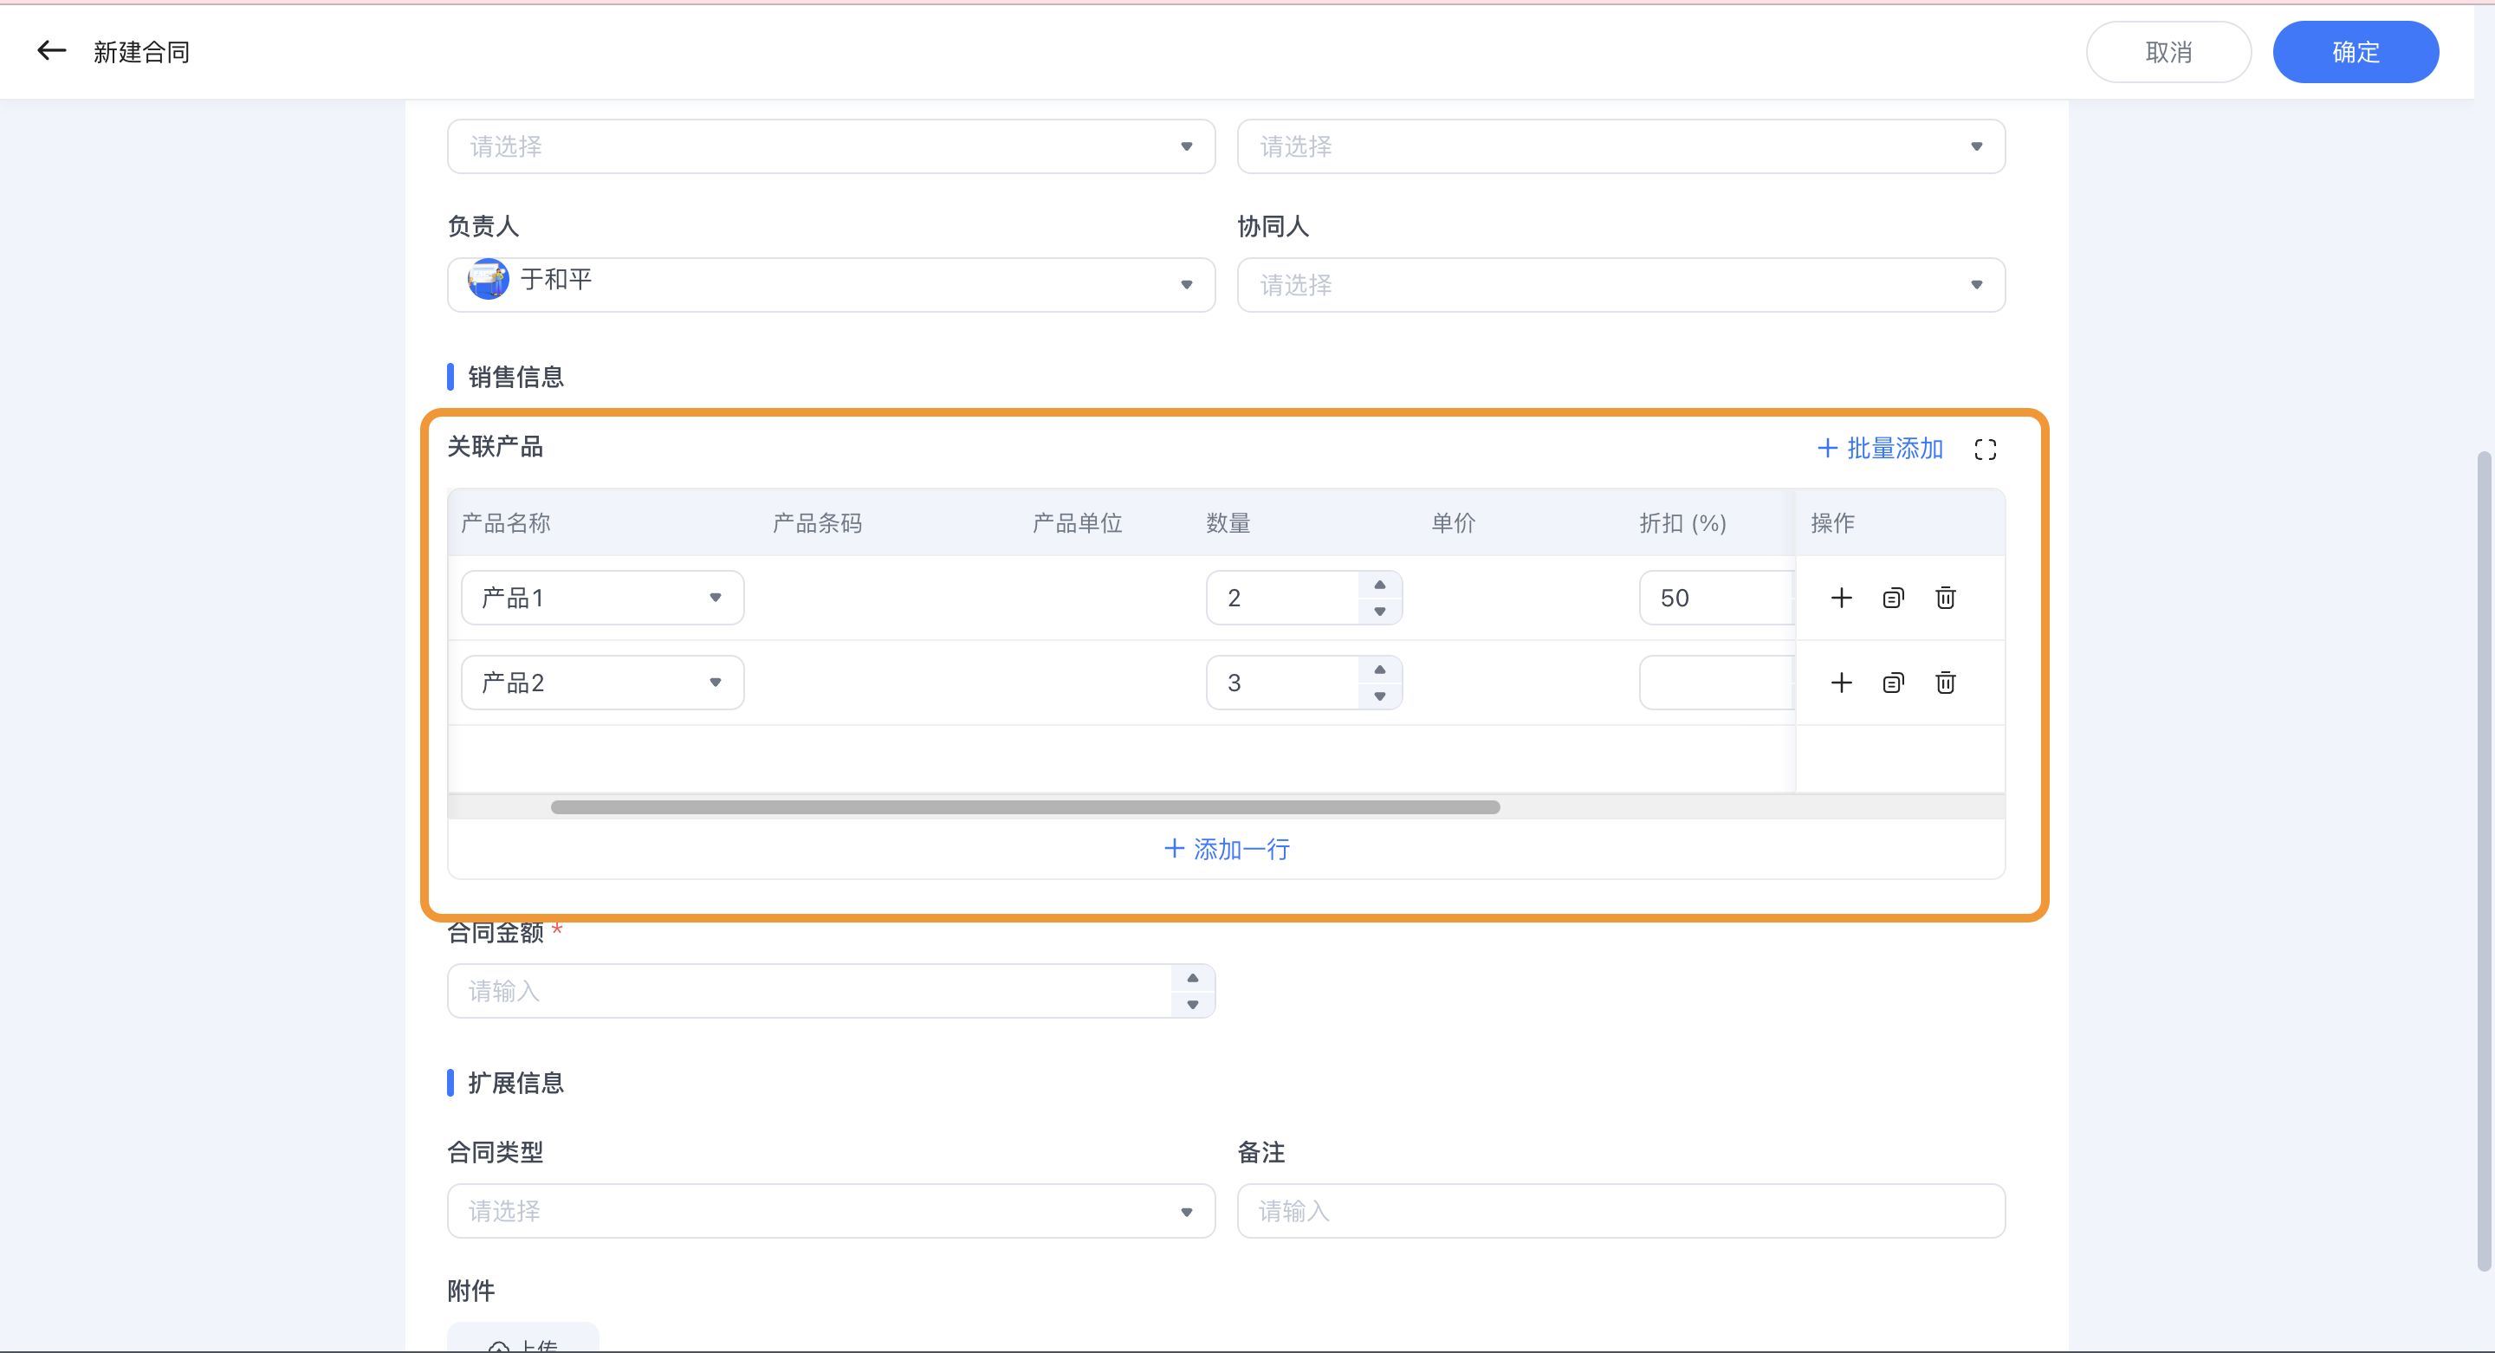Expand the 关联产品 table to fullscreen
The width and height of the screenshot is (2495, 1353).
(1986, 450)
